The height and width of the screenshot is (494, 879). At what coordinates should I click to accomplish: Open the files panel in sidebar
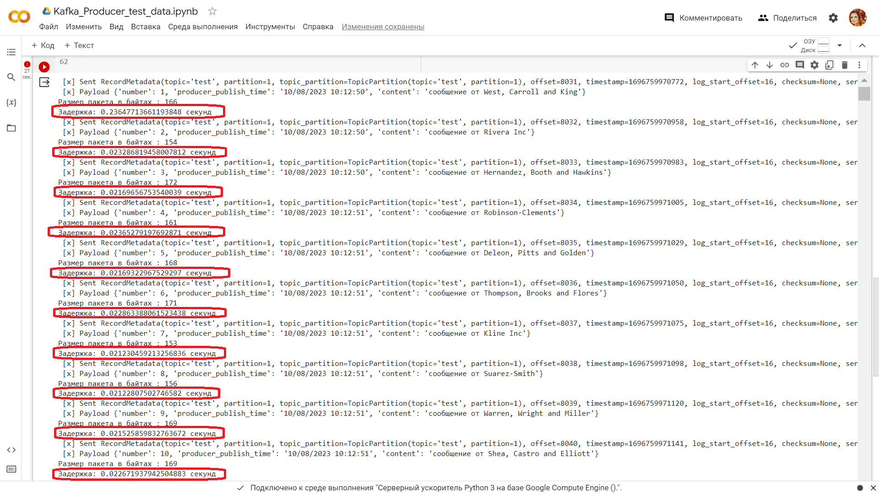pos(11,128)
